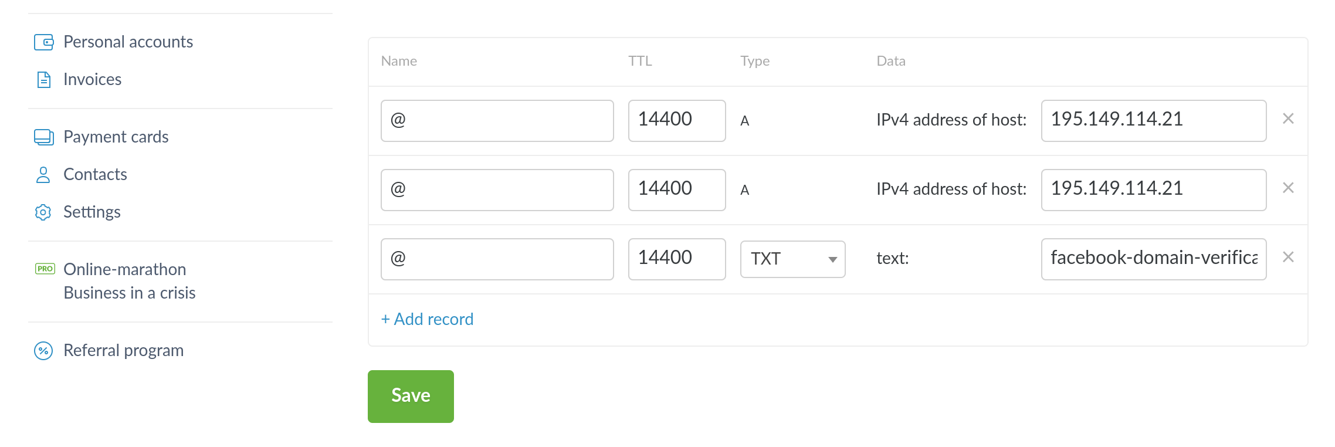
Task: Select the facebook-domain-verification text field
Action: pyautogui.click(x=1153, y=259)
